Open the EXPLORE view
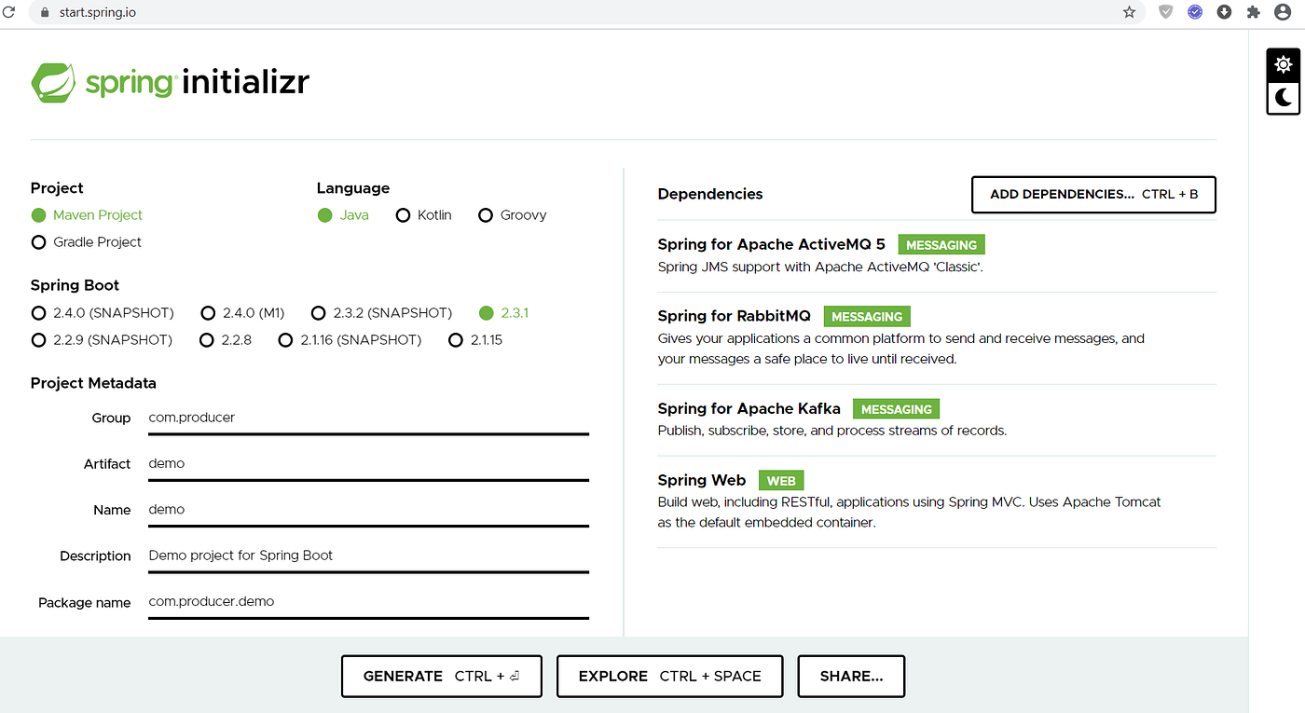 pos(669,676)
